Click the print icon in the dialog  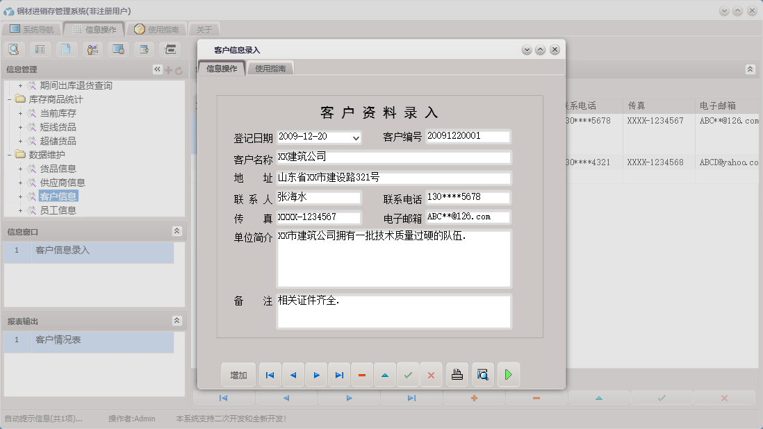pos(458,375)
